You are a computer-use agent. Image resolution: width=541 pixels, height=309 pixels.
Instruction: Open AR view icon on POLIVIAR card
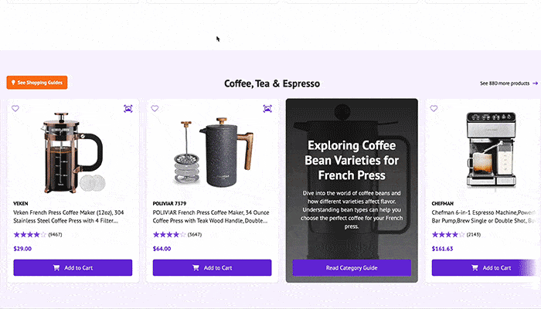pyautogui.click(x=267, y=109)
